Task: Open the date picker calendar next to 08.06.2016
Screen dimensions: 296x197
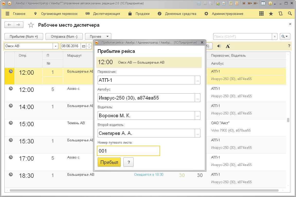Action: coord(83,46)
